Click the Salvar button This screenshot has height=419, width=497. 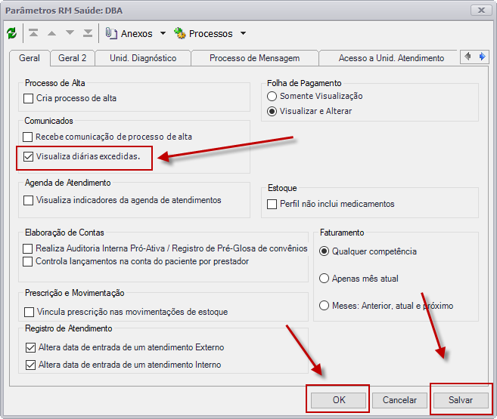(x=461, y=400)
